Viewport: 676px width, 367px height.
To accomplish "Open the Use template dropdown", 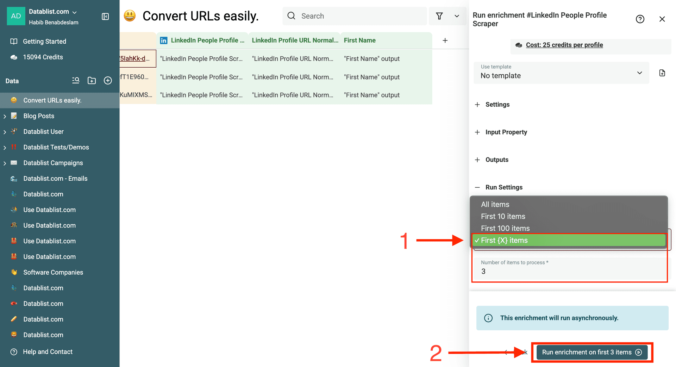I will pos(561,73).
